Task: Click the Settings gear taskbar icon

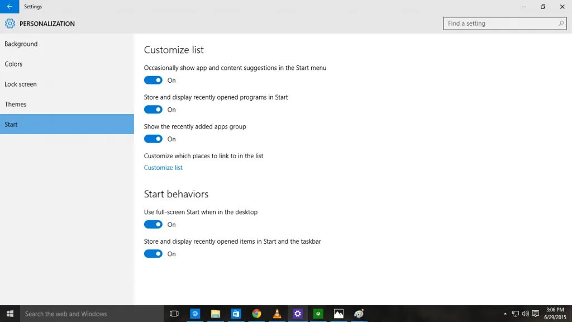Action: click(x=298, y=314)
